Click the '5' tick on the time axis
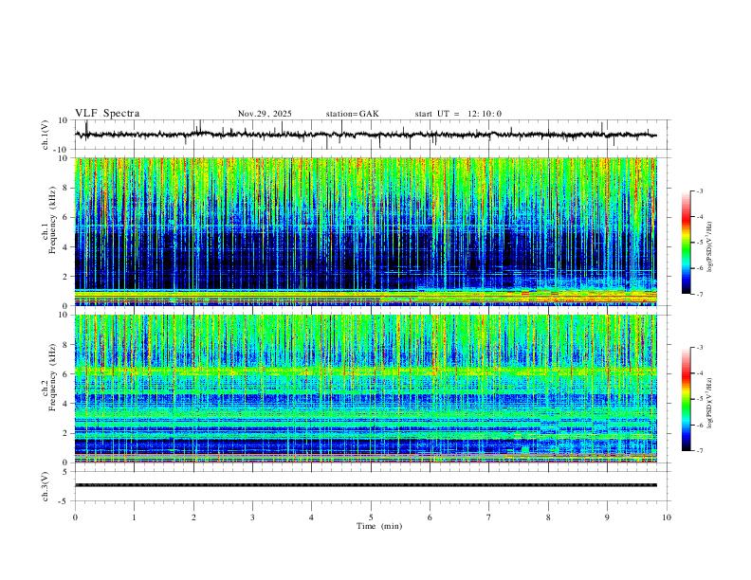 coord(371,517)
